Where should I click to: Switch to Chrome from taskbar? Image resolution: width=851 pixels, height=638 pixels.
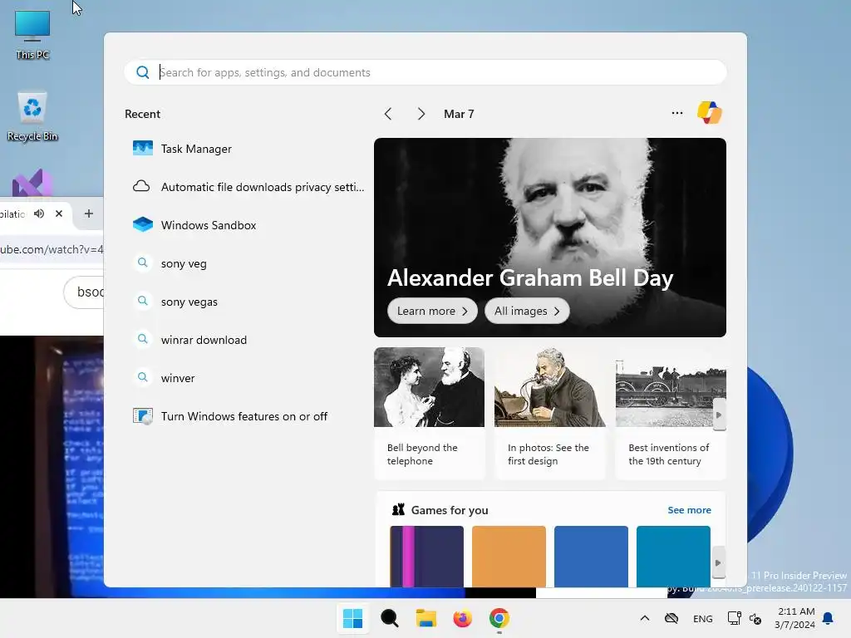[499, 618]
